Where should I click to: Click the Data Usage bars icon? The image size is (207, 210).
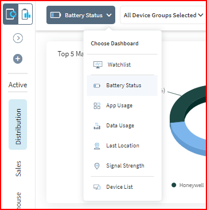coord(97,126)
